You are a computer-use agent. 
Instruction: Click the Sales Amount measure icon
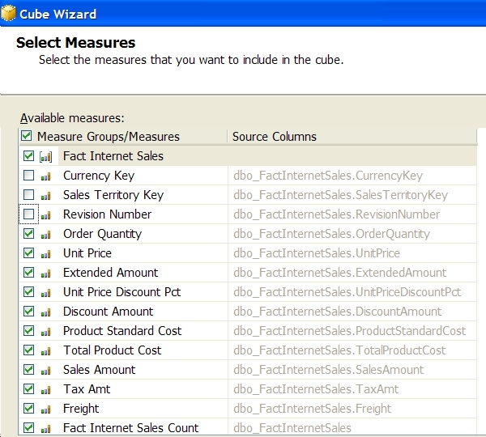point(45,371)
